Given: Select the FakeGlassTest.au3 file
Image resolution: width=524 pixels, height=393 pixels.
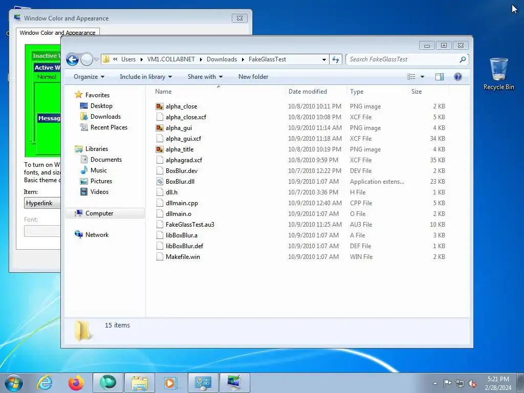Looking at the screenshot, I should click(190, 225).
